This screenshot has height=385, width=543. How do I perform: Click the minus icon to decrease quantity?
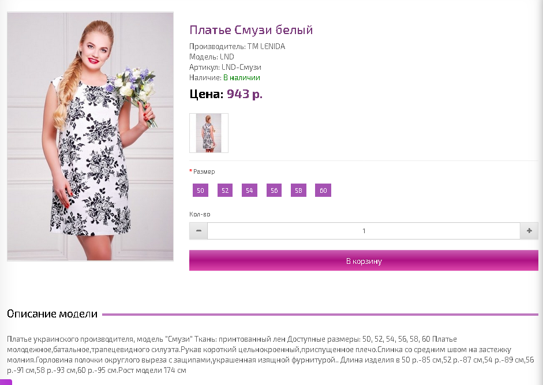coord(199,231)
